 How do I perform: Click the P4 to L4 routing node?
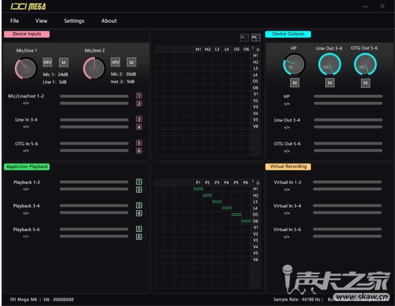click(x=227, y=208)
